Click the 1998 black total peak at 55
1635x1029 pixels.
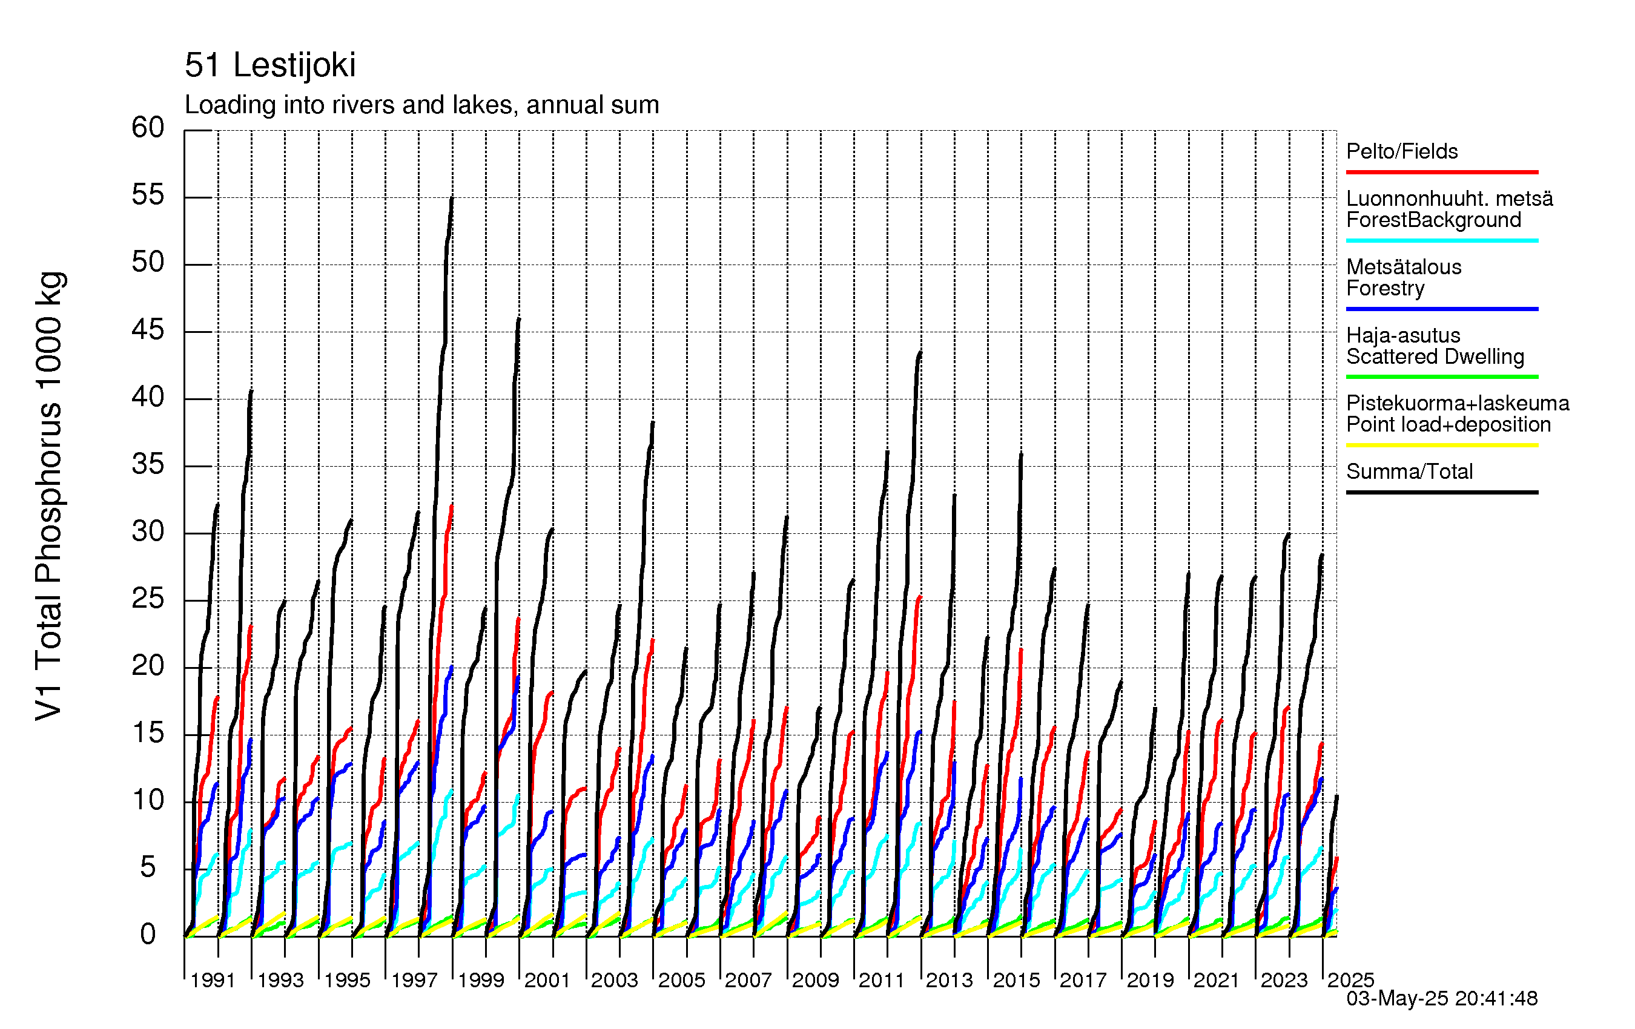pyautogui.click(x=452, y=200)
